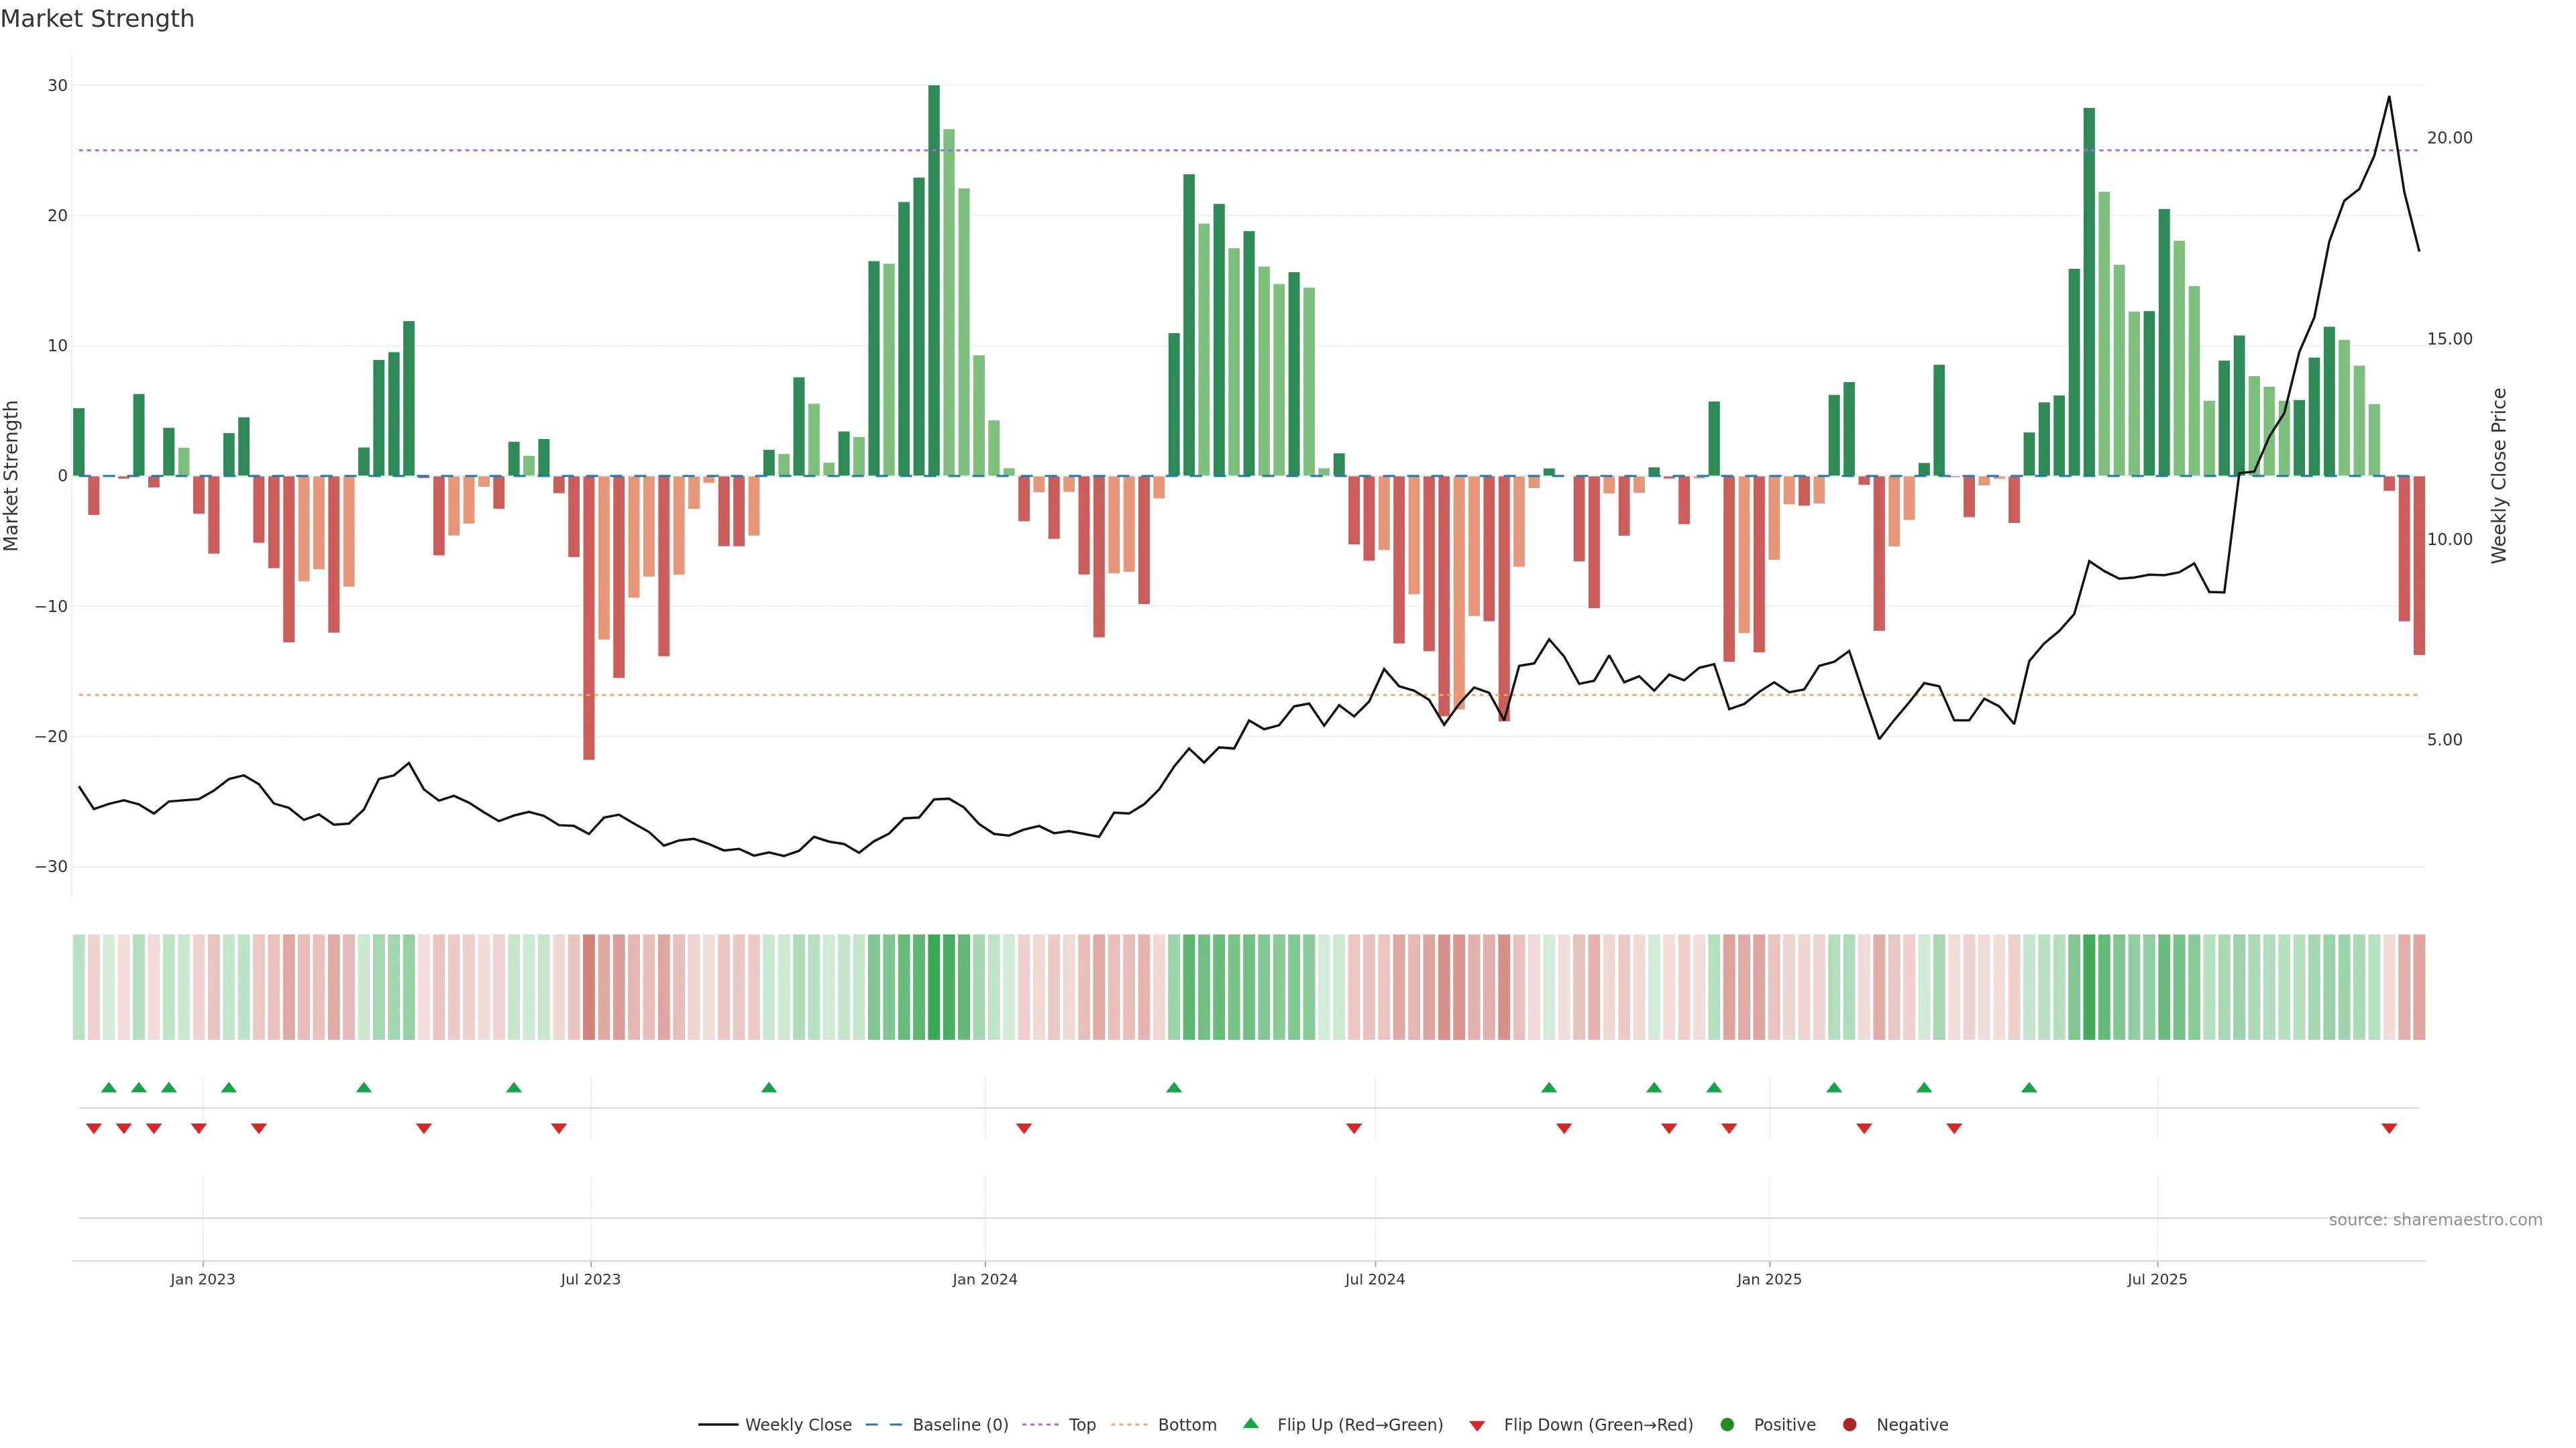Click the rightmost red flip-down triangle marker
The width and height of the screenshot is (2576, 1448).
click(x=2389, y=1128)
